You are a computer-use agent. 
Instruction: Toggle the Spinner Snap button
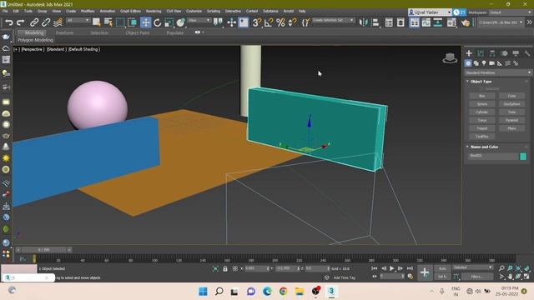(292, 22)
